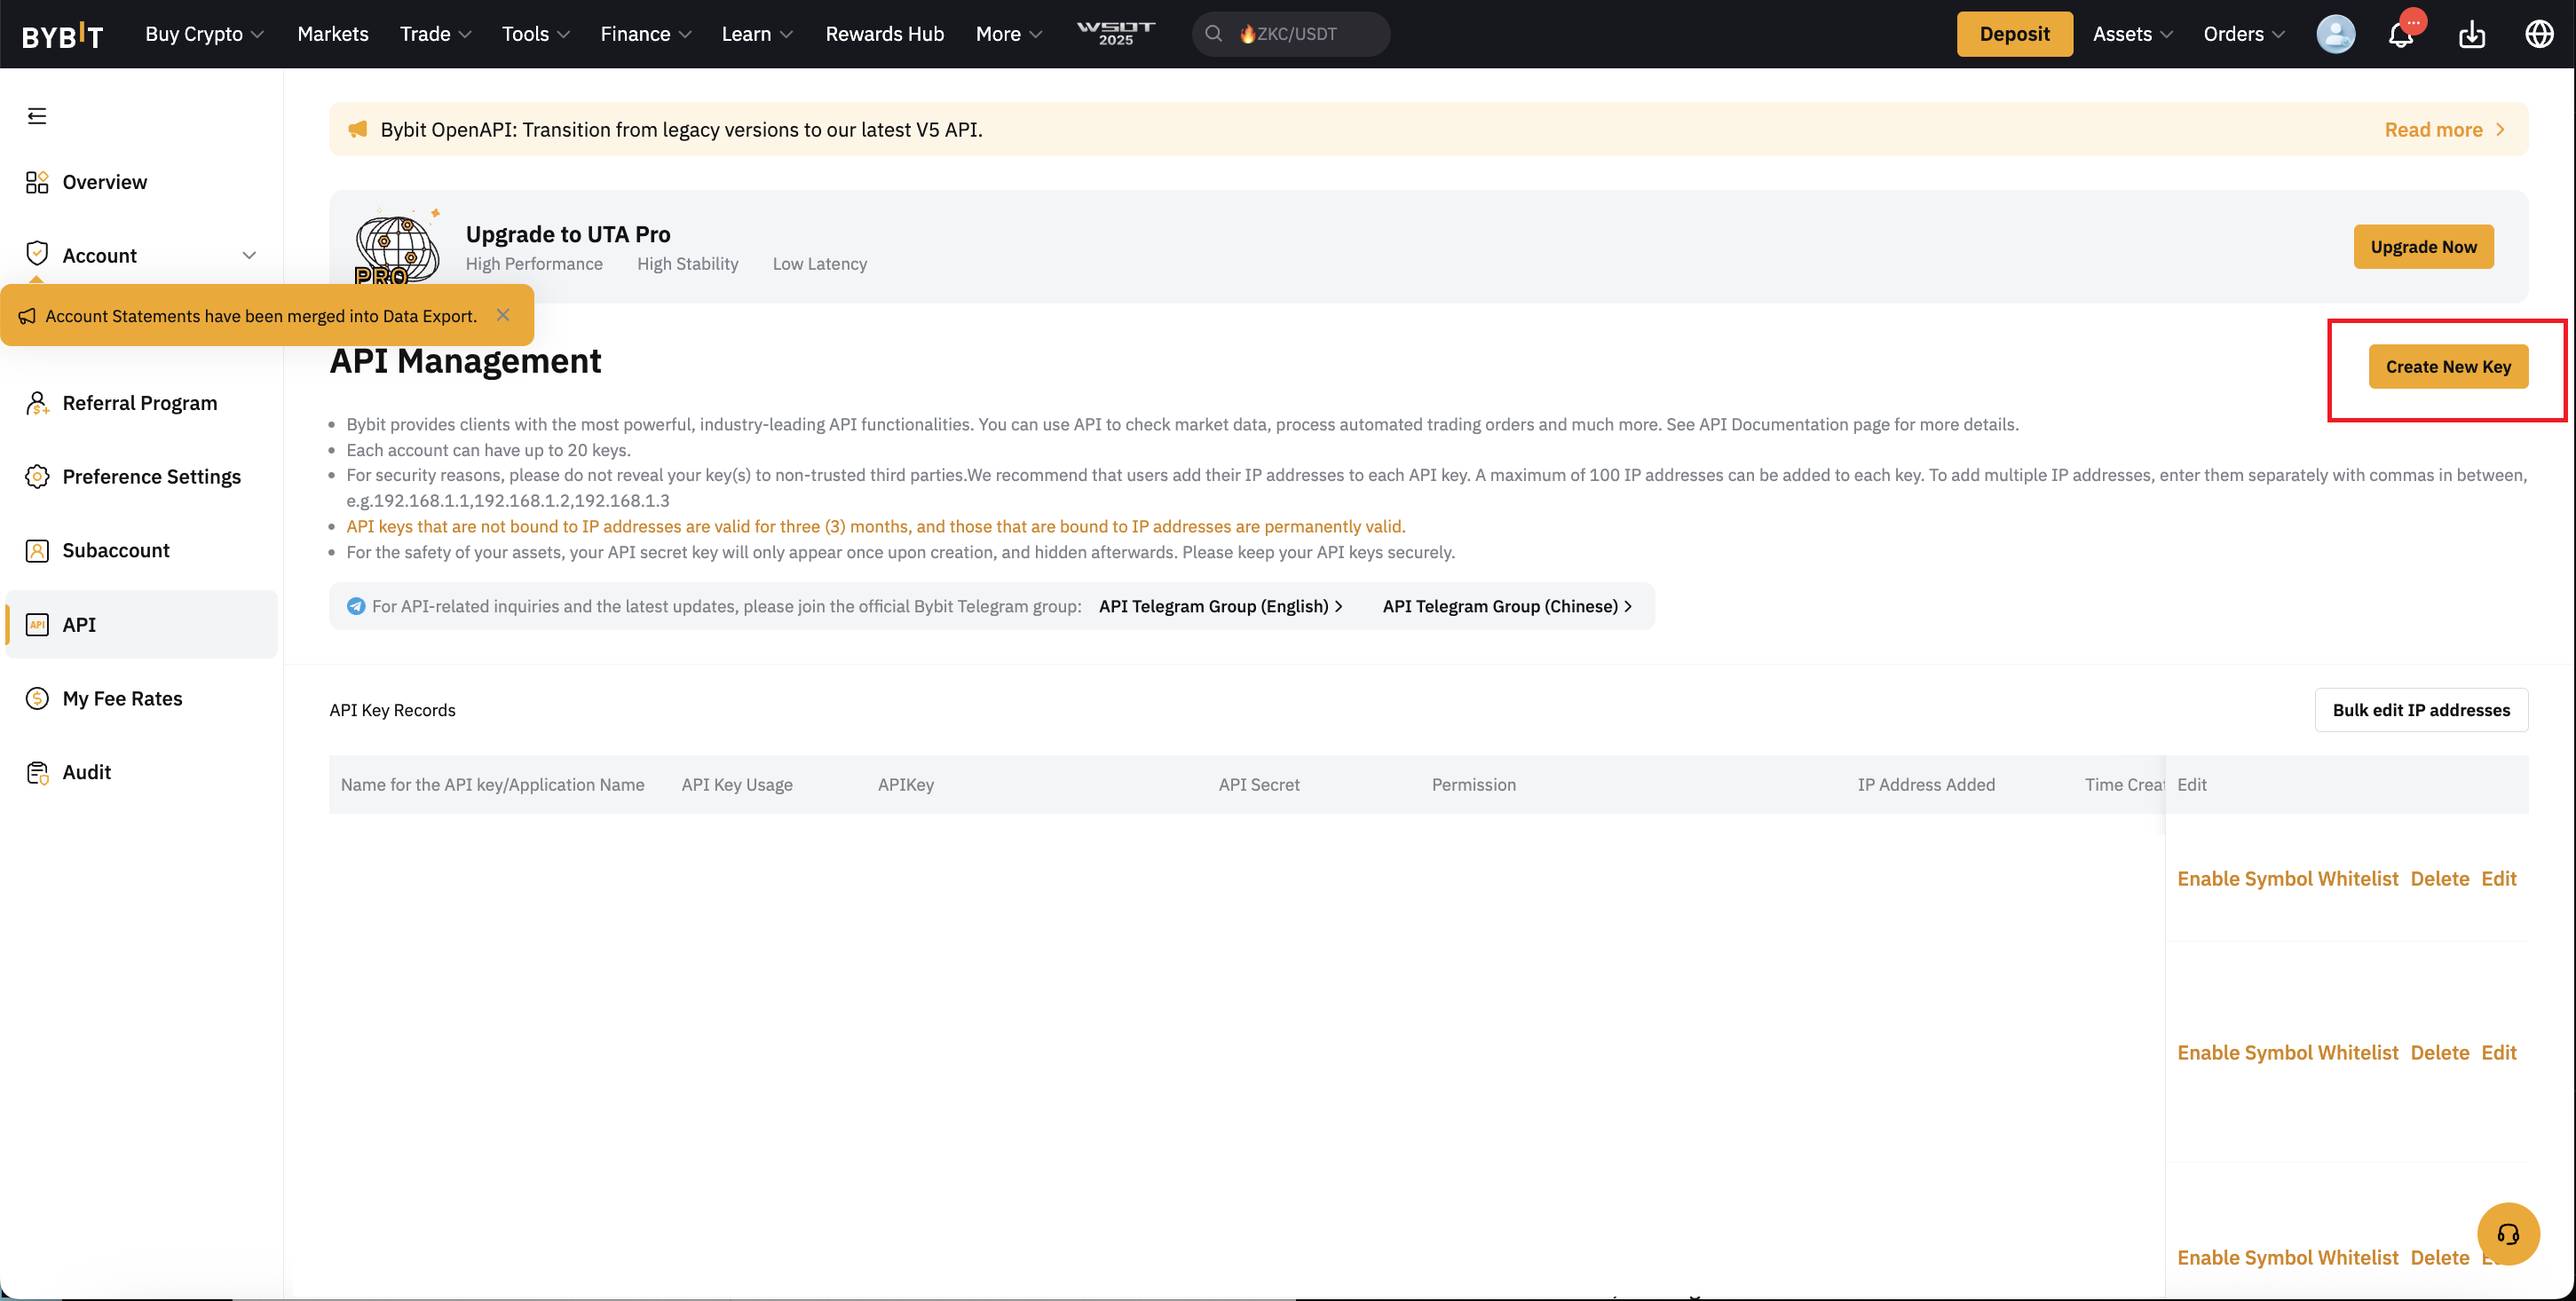Viewport: 2576px width, 1301px height.
Task: Open the Buy Crypto dropdown
Action: point(204,34)
